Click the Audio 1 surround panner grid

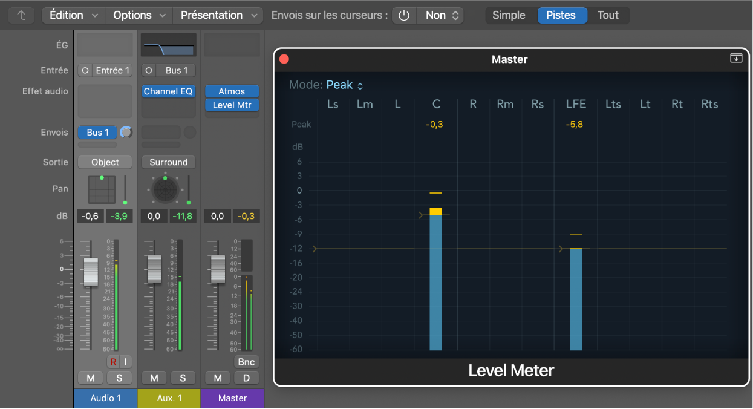pyautogui.click(x=101, y=189)
